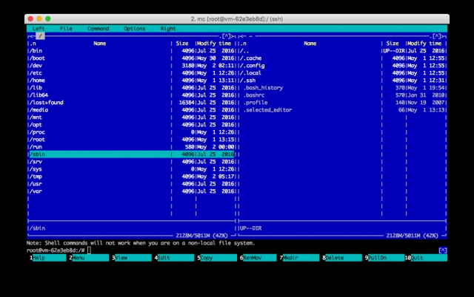Click the 4 Edit function key
474x297 pixels.
click(x=174, y=258)
